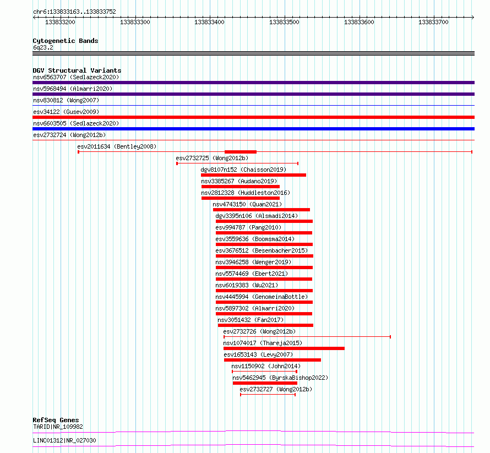The image size is (490, 453).
Task: Open esv2732725 (Wong2012b) variant label
Action: coord(212,158)
